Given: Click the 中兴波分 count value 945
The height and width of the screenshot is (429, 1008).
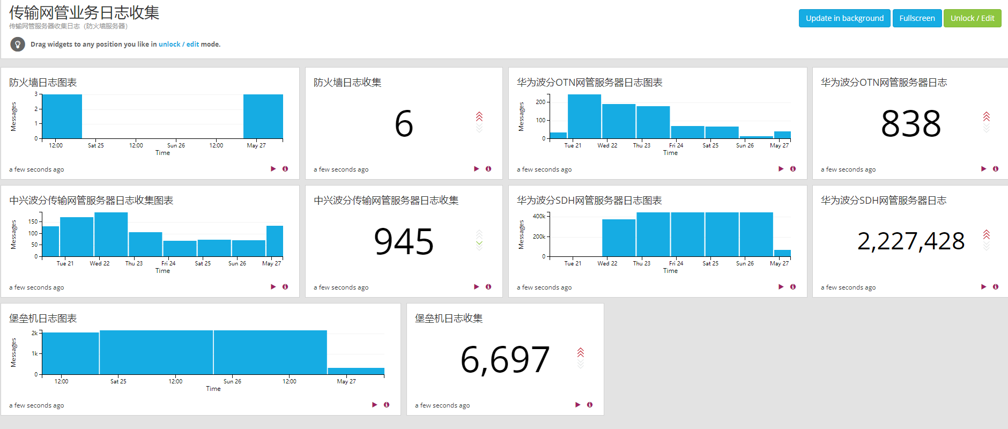Looking at the screenshot, I should pos(404,241).
